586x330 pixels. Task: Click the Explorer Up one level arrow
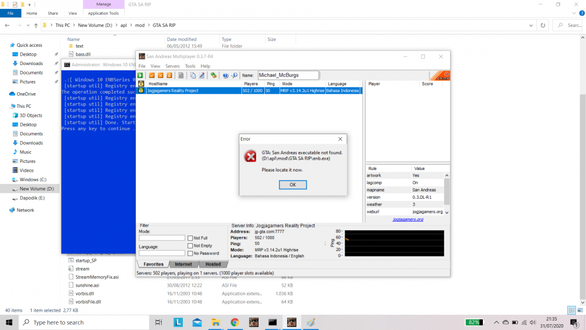tap(36, 25)
